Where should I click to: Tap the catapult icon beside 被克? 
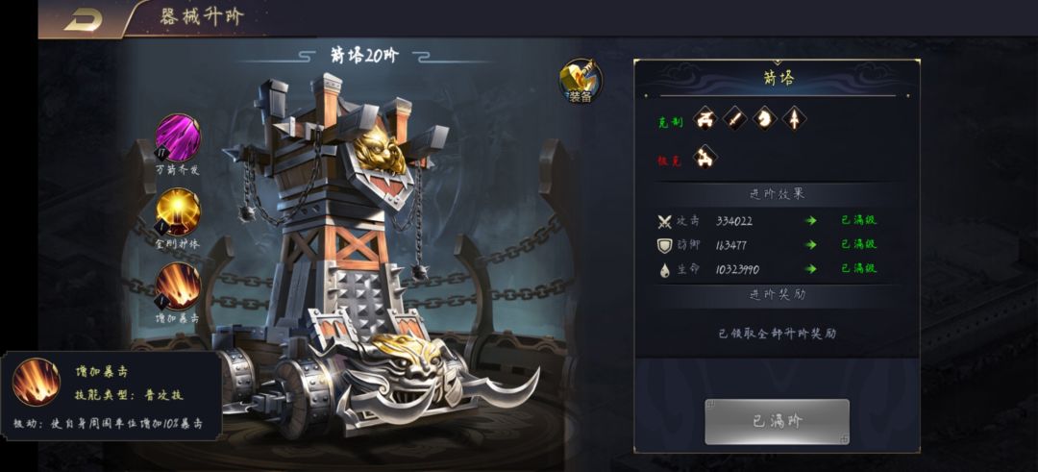(x=705, y=157)
